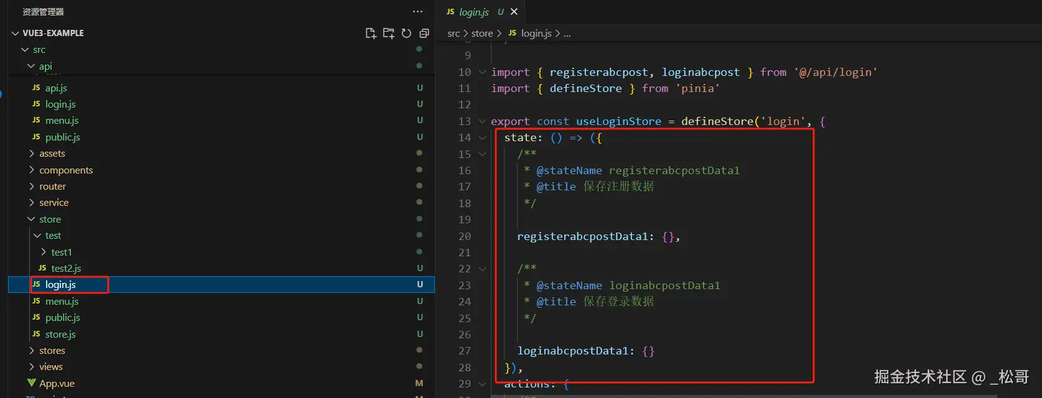Collapse all folders in explorer
This screenshot has width=1042, height=398.
point(424,34)
